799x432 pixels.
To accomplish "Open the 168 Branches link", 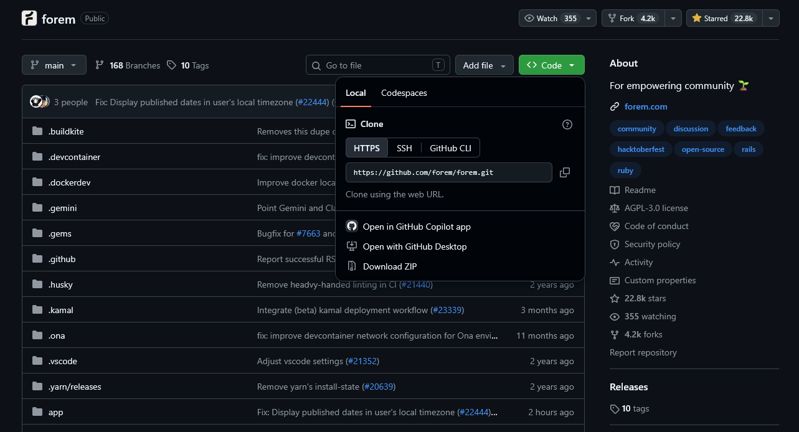I will tap(128, 65).
